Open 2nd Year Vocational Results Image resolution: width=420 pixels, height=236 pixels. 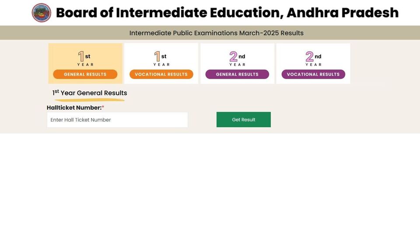tap(313, 74)
